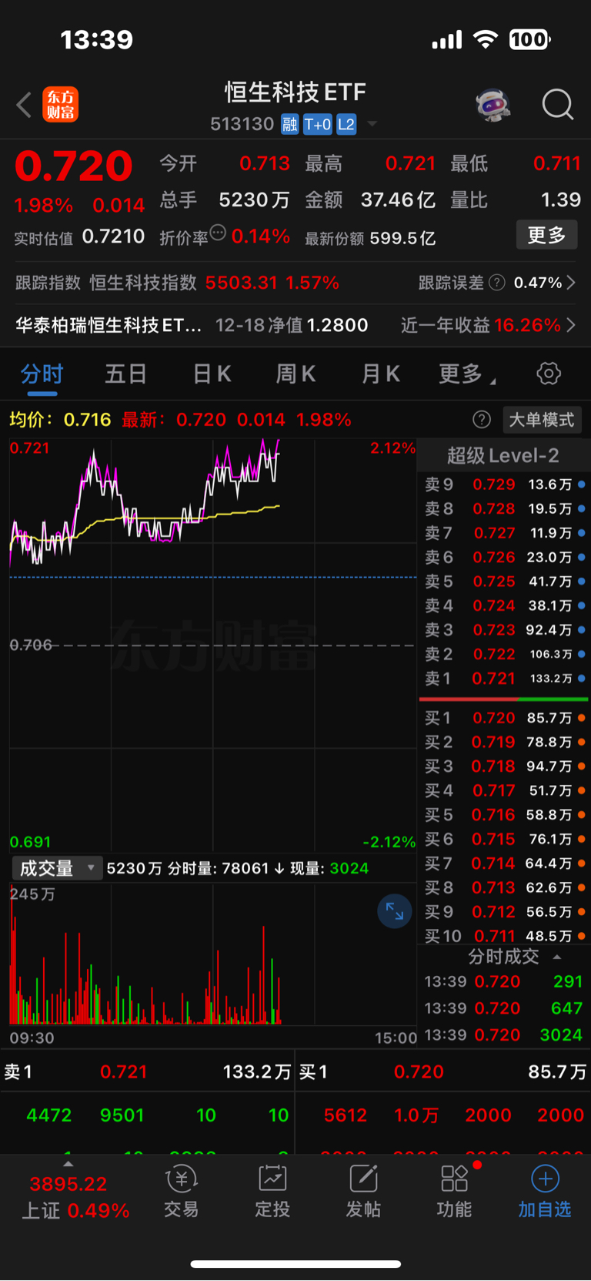Select 买10 row at 0.711

point(505,937)
